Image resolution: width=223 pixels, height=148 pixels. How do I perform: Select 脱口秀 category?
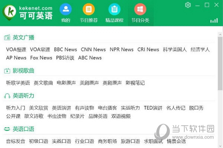pyautogui.click(x=196, y=108)
